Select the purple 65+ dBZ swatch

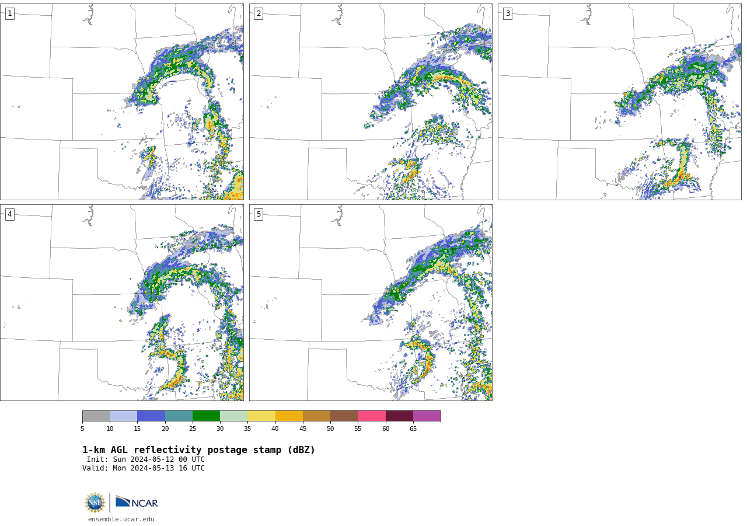427,416
